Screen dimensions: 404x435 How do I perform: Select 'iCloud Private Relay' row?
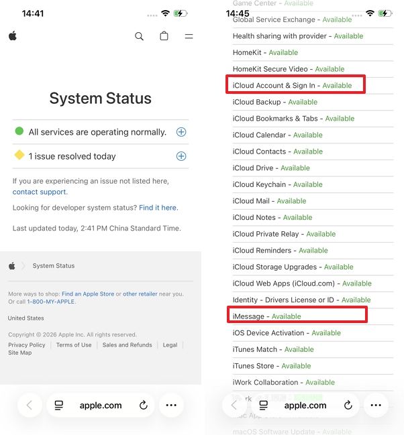313,234
